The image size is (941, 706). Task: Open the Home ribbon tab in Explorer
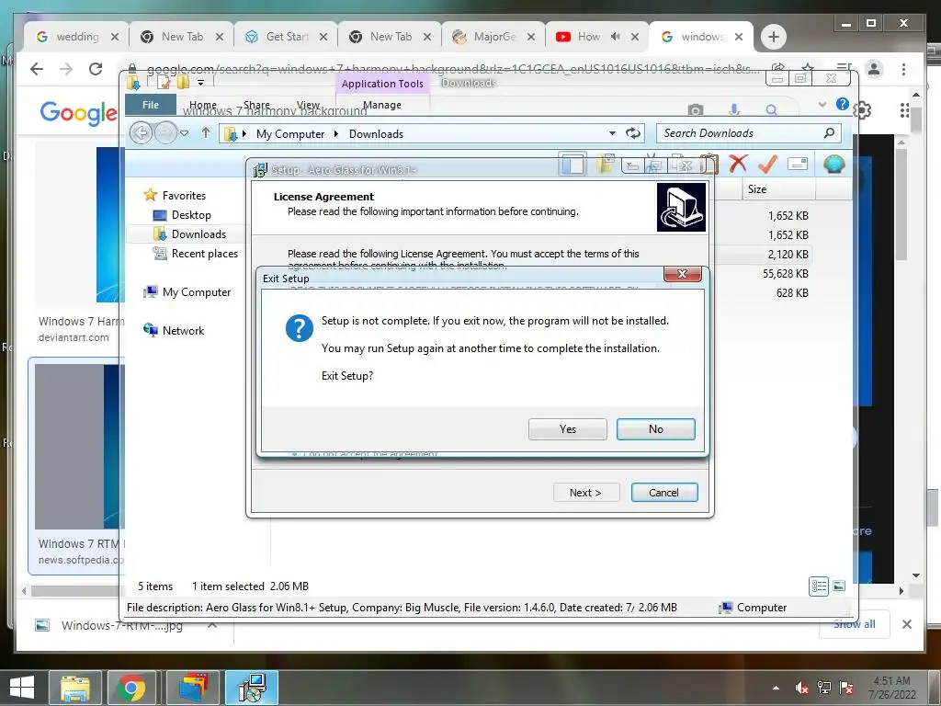[x=203, y=105]
